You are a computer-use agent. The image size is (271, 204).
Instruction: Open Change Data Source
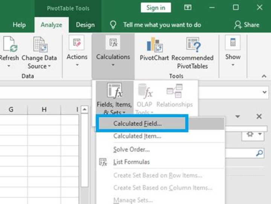coord(39,52)
